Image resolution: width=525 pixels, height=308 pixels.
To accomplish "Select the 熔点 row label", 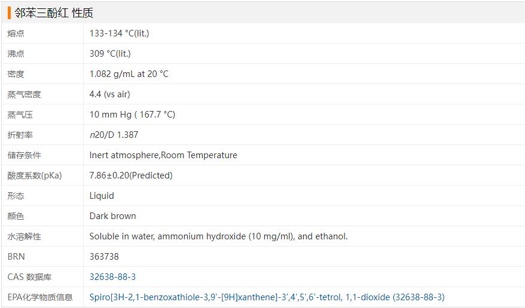I will 16,33.
